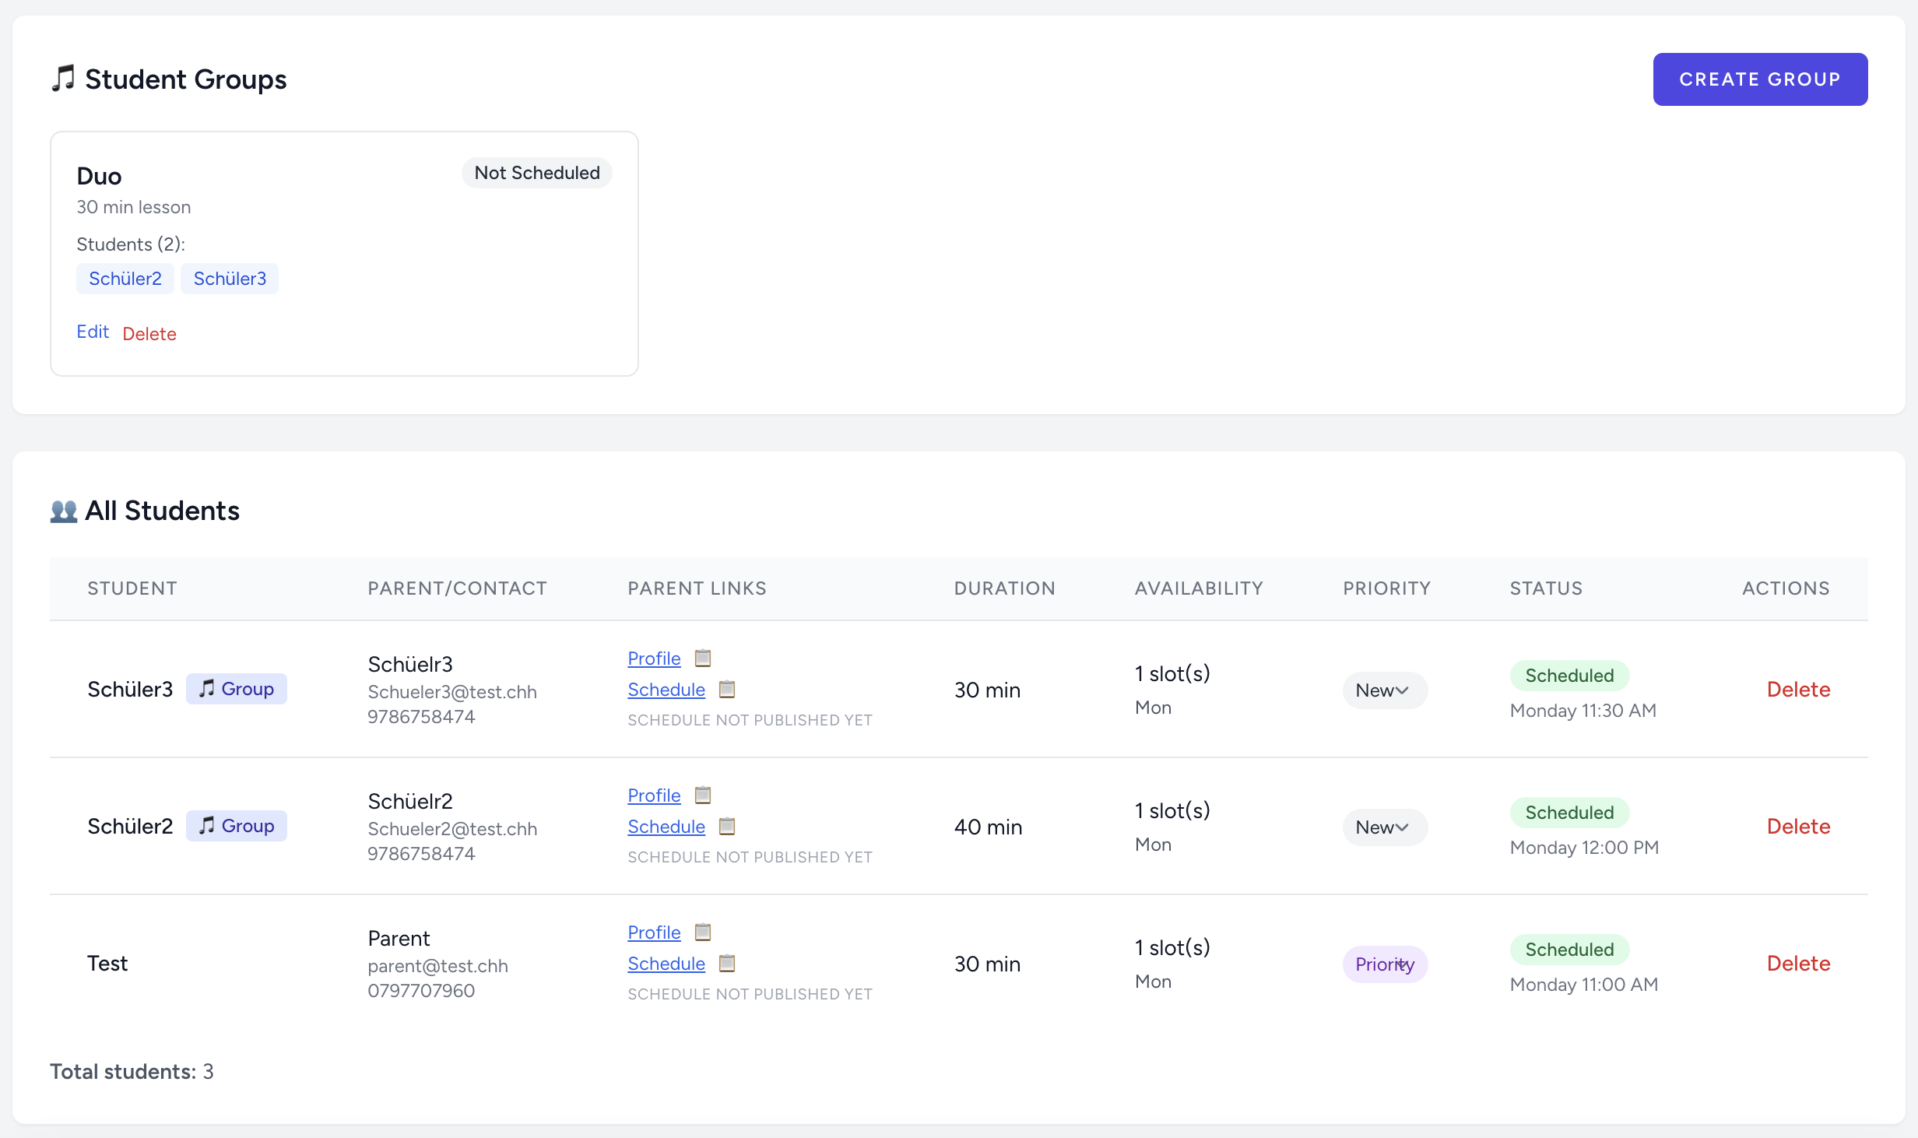
Task: Copy Schüler2's profile link clipboard icon
Action: tap(702, 795)
